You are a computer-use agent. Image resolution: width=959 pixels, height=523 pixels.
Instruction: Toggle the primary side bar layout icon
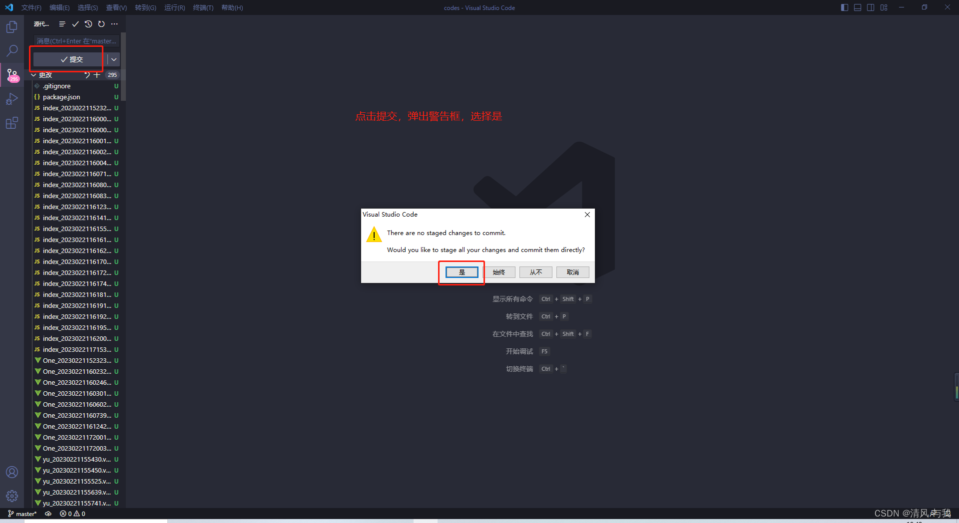coord(845,7)
